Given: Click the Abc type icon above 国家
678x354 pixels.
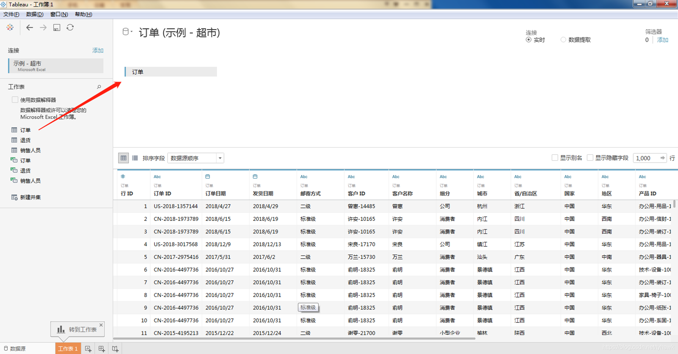Looking at the screenshot, I should pyautogui.click(x=568, y=177).
